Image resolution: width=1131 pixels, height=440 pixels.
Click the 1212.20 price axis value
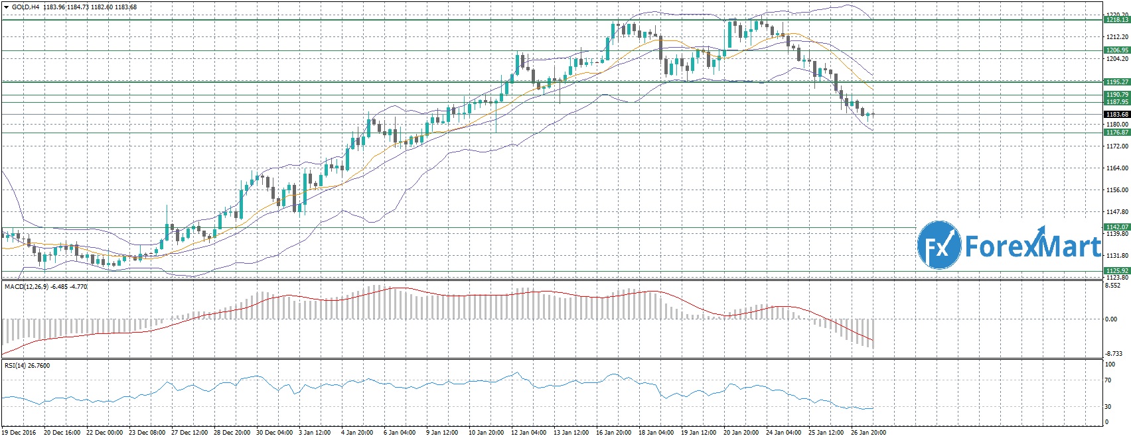click(x=1116, y=37)
